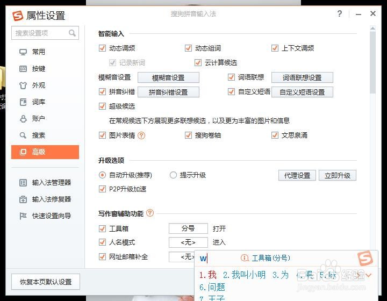
Task: Click the 代理设置 button
Action: [297, 175]
